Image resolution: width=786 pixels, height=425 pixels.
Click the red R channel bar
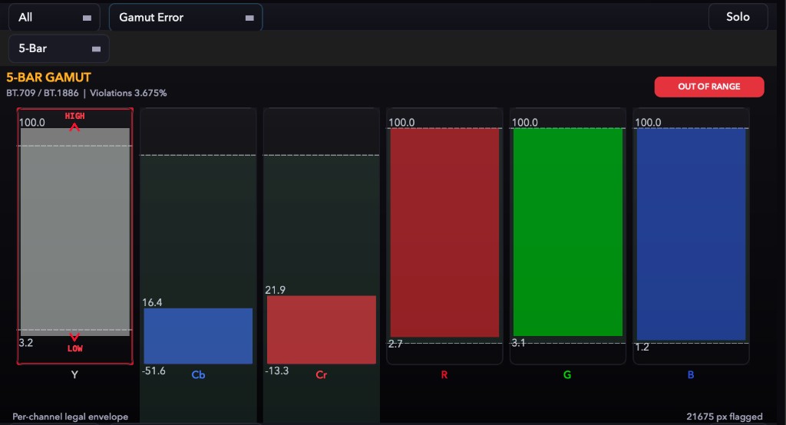[444, 232]
